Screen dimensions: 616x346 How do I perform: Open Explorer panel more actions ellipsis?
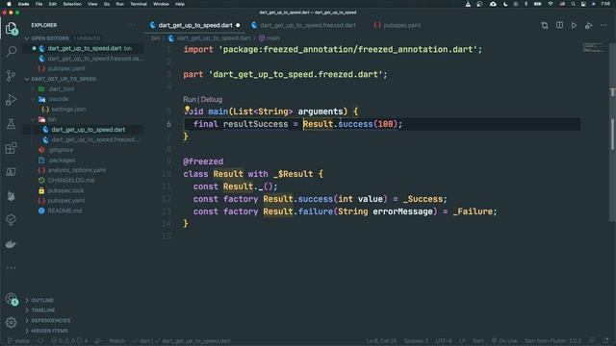[132, 25]
